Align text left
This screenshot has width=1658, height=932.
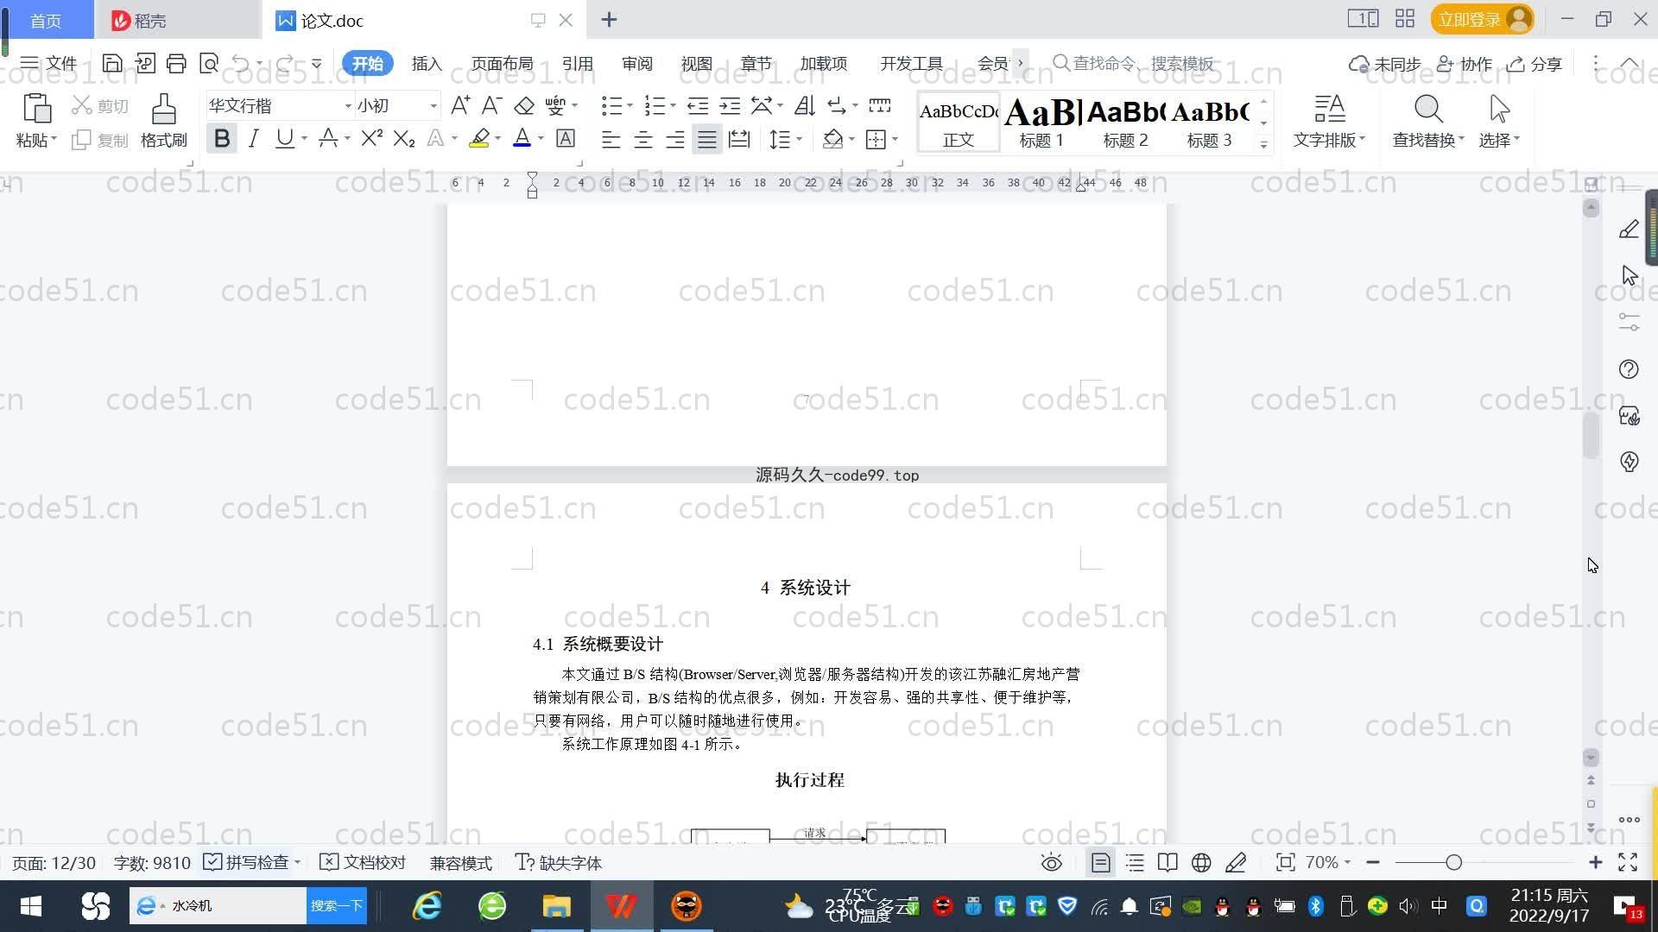(611, 139)
